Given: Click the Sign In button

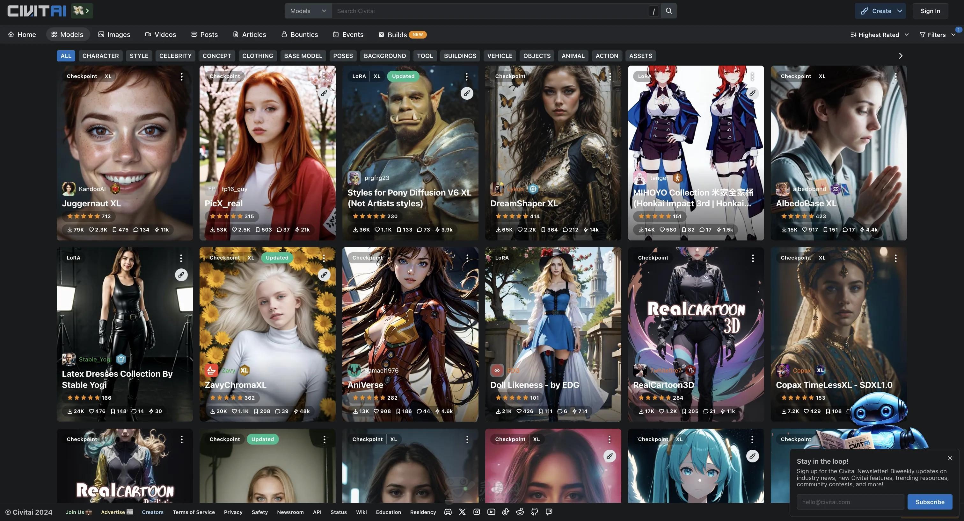Looking at the screenshot, I should coord(930,11).
